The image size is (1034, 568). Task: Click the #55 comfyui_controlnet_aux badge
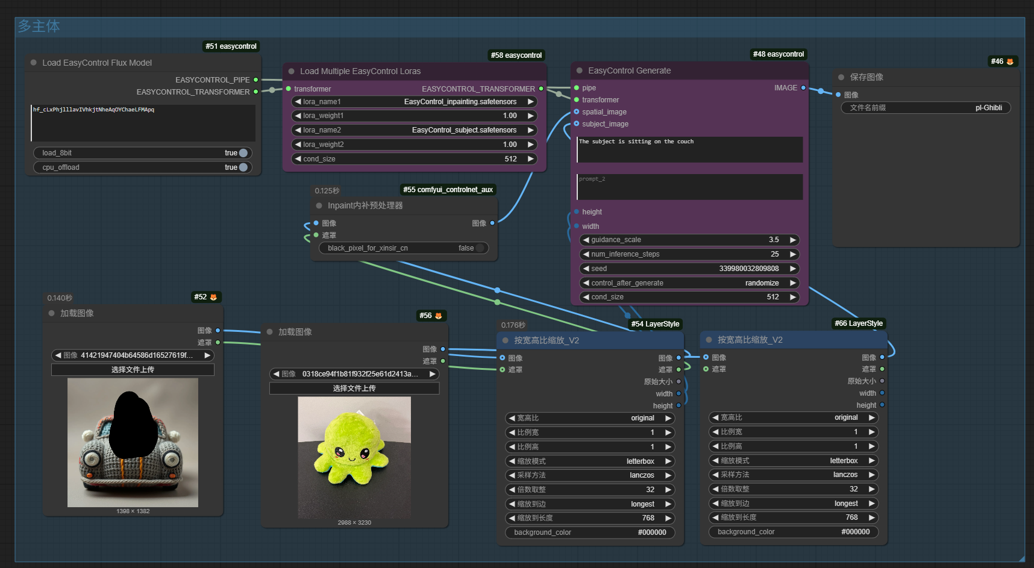(x=448, y=190)
